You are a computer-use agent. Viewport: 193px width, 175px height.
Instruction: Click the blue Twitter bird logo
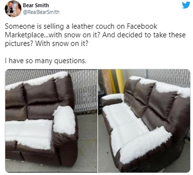coord(186,5)
